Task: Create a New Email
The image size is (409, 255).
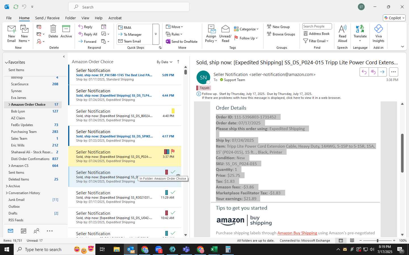Action: (12, 34)
